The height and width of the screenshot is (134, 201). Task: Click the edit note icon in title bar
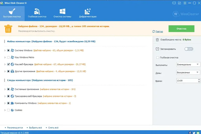click(x=179, y=3)
